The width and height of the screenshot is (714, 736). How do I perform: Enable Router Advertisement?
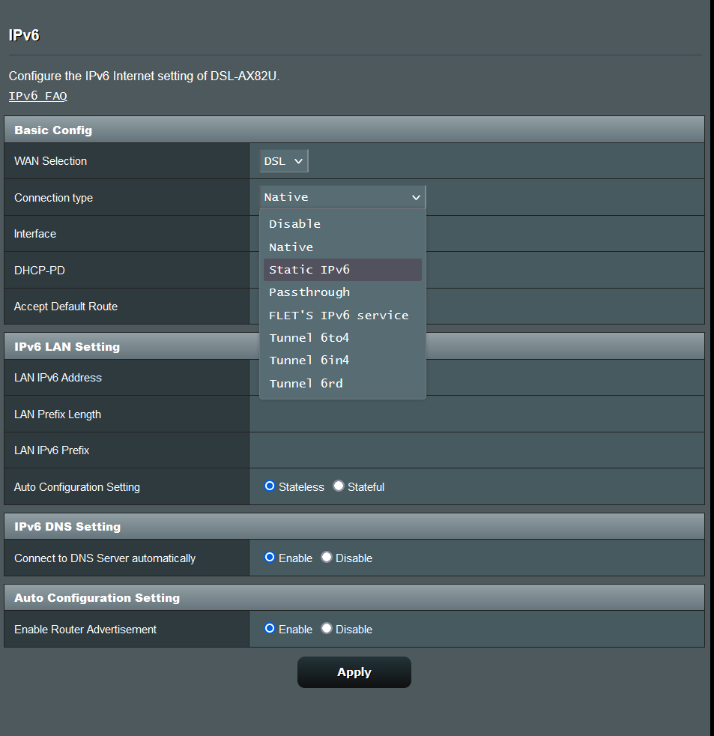[x=269, y=629]
